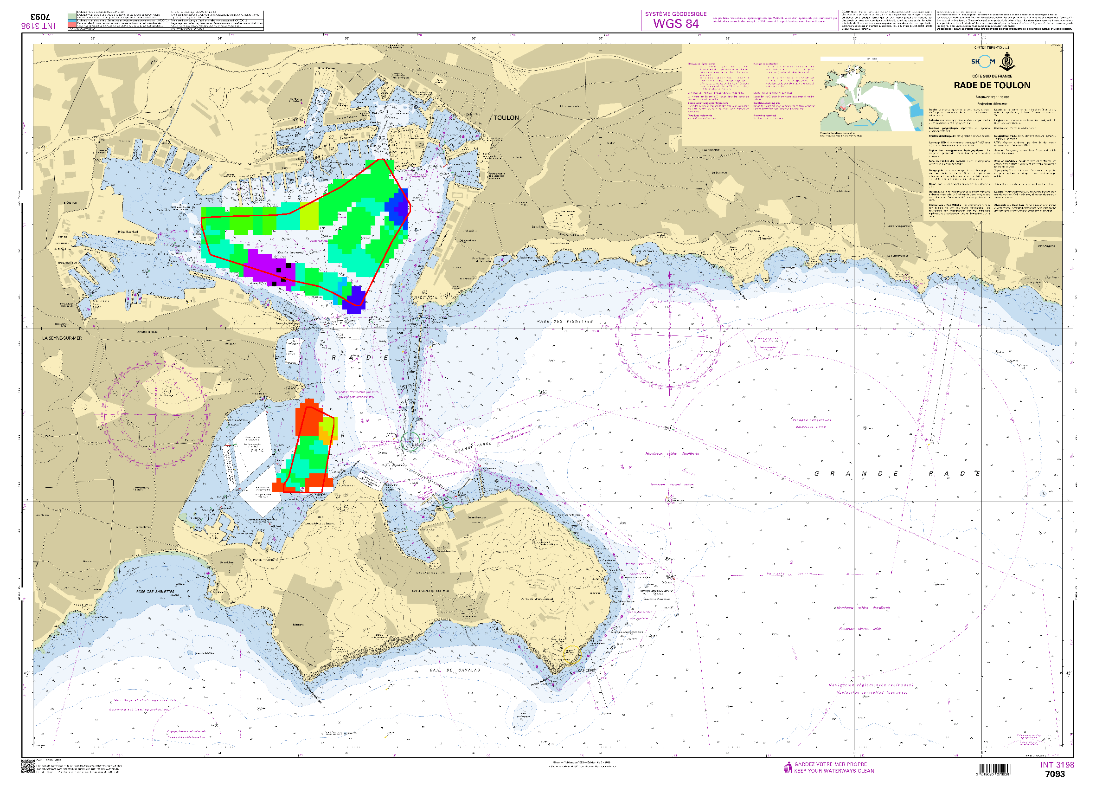Click the barcode near chart number 7093

995,769
